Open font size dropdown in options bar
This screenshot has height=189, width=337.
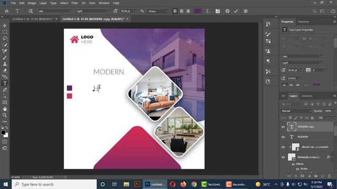point(135,11)
